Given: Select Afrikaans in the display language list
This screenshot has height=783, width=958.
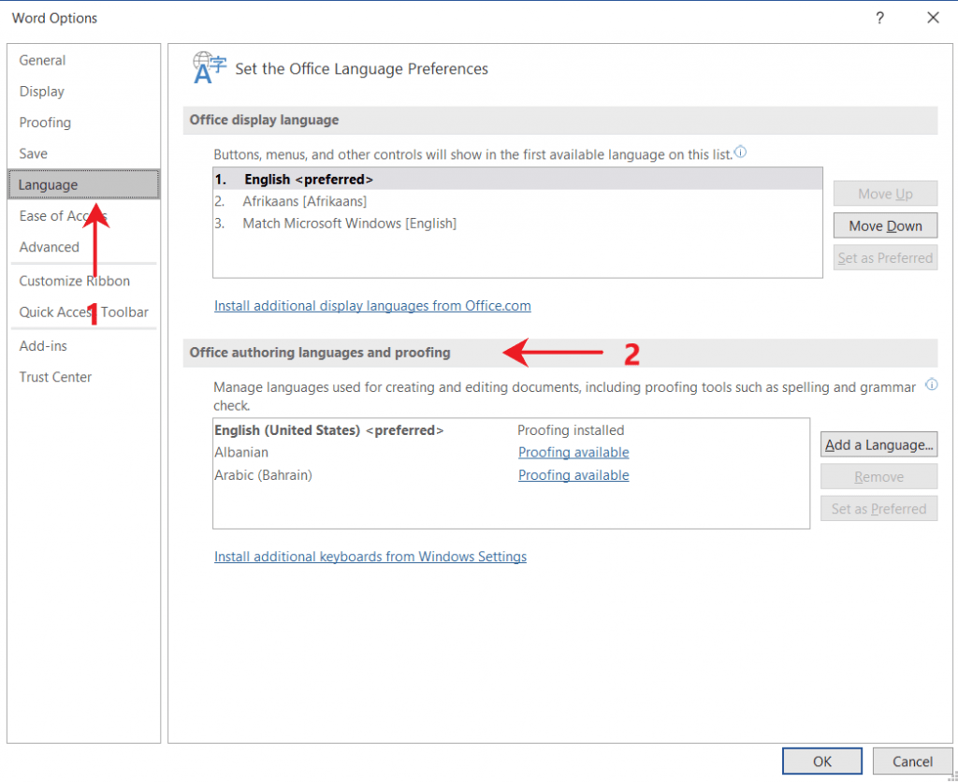Looking at the screenshot, I should 306,201.
